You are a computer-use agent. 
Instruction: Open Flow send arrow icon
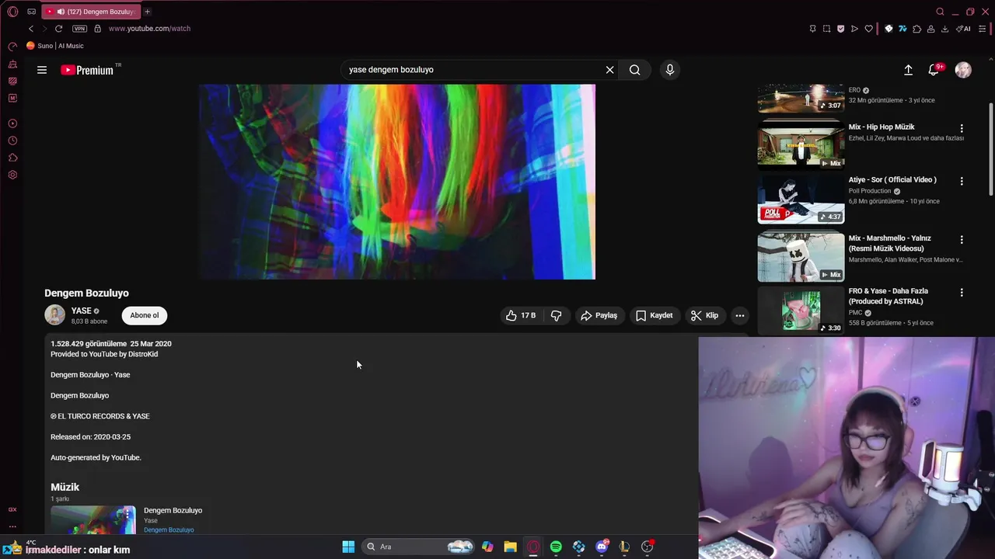click(854, 29)
